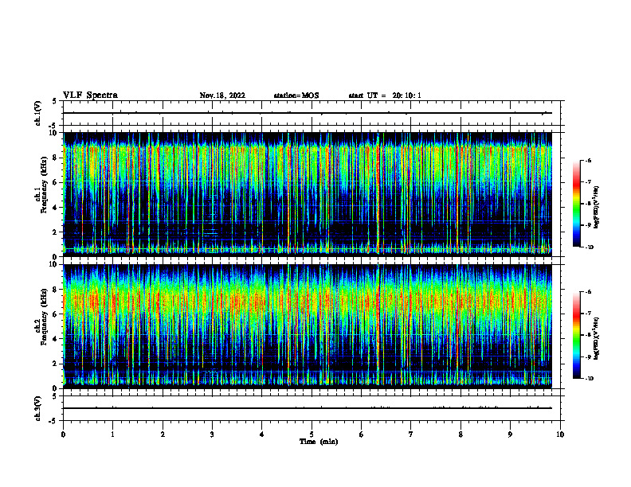Select the ch.1 colorbar "log(PSD)" label
This screenshot has width=631, height=487.
(596, 207)
